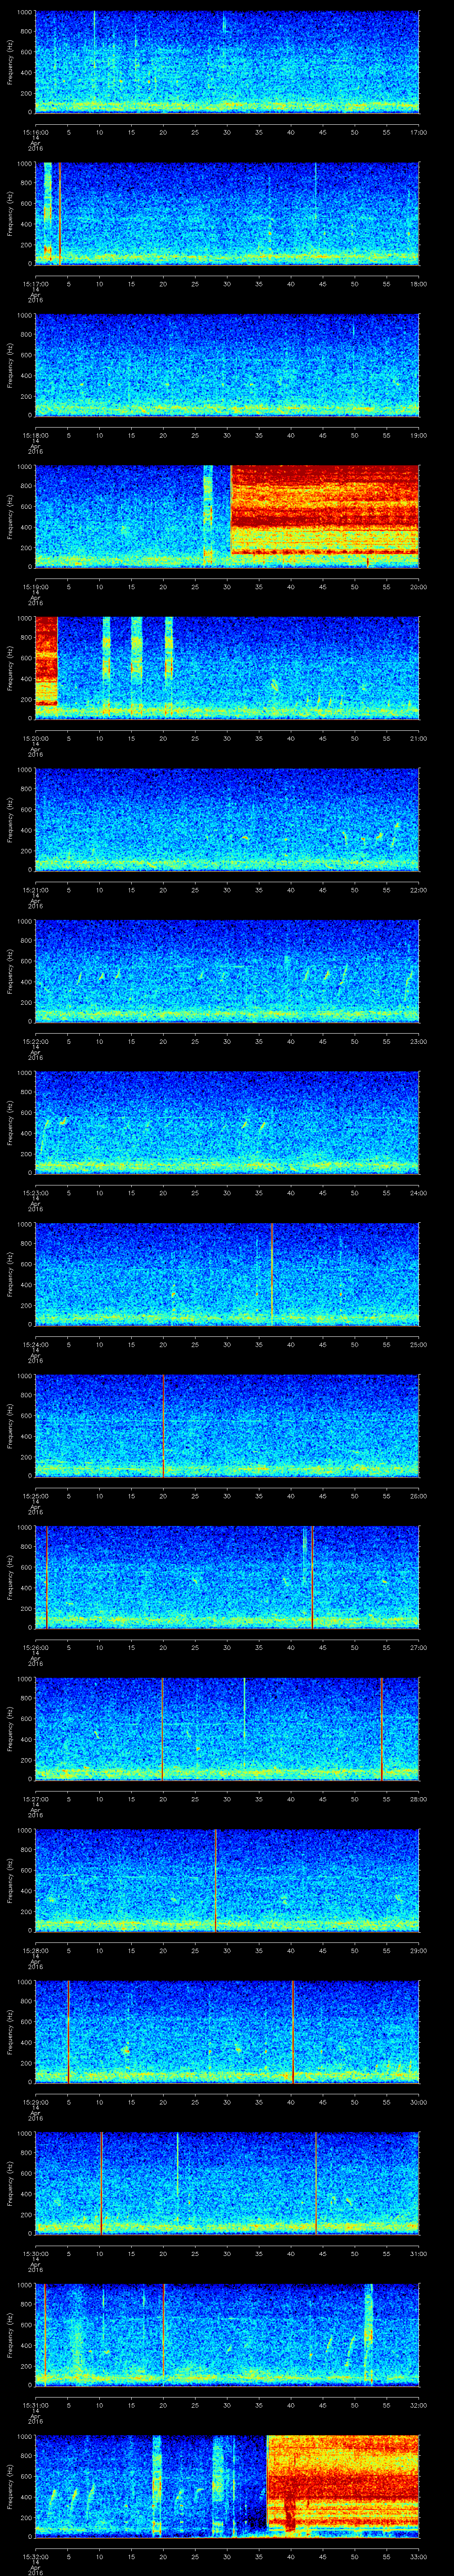Click the 15:19:00 start time label
This screenshot has height=2576, width=454.
click(35, 586)
